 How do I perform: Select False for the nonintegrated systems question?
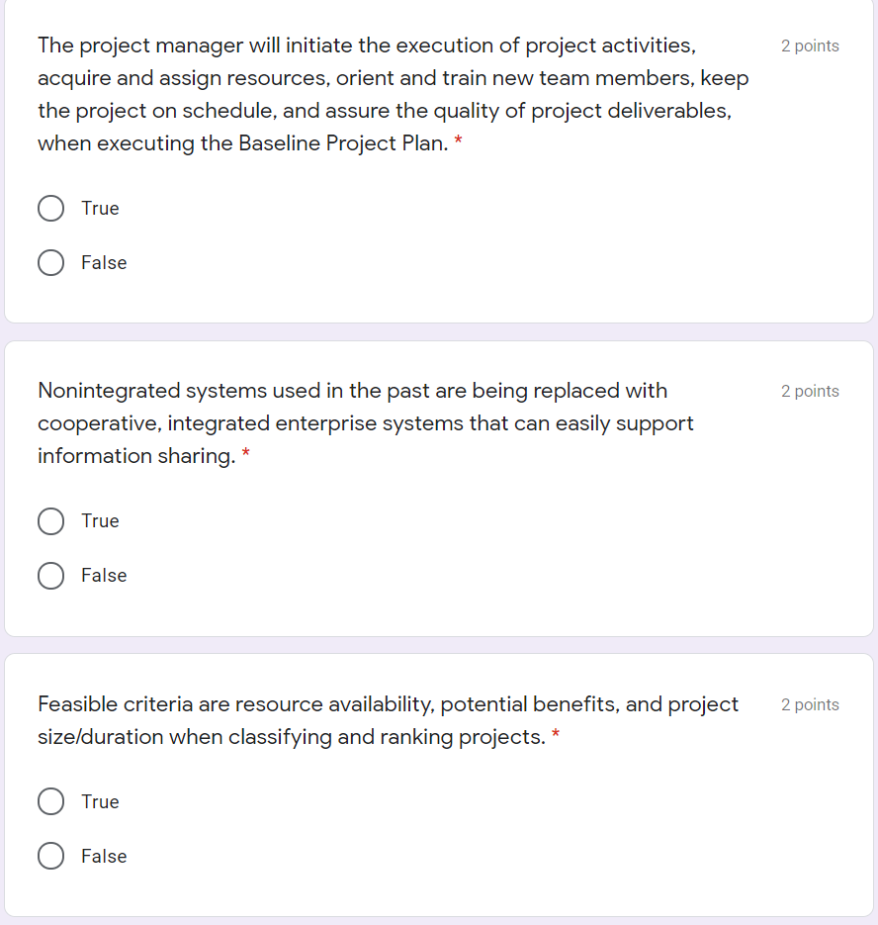pos(50,575)
